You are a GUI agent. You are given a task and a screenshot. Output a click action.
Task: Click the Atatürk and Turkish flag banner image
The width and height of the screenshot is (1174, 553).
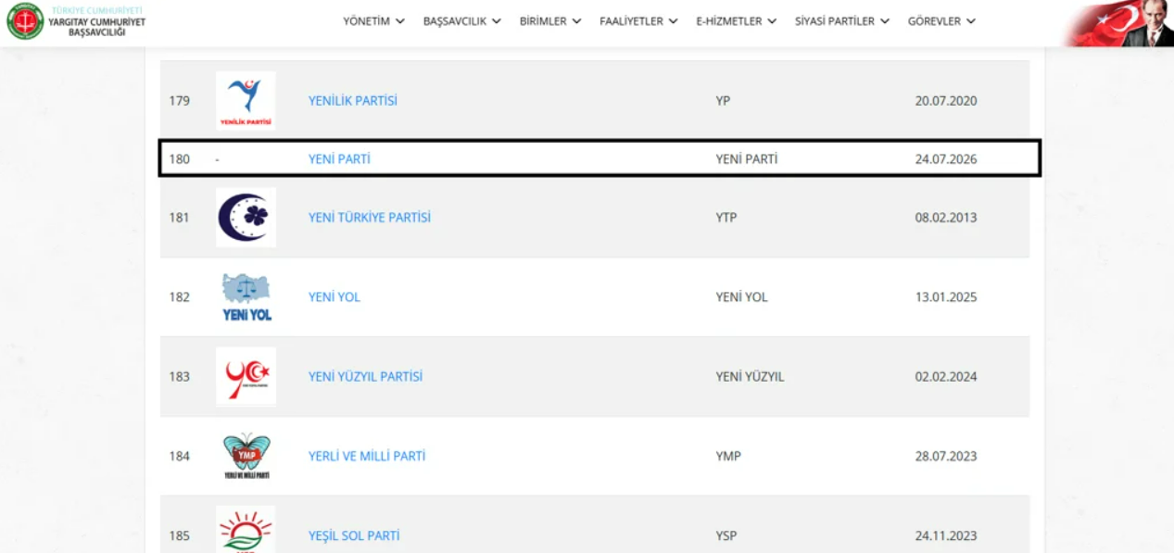coord(1118,23)
